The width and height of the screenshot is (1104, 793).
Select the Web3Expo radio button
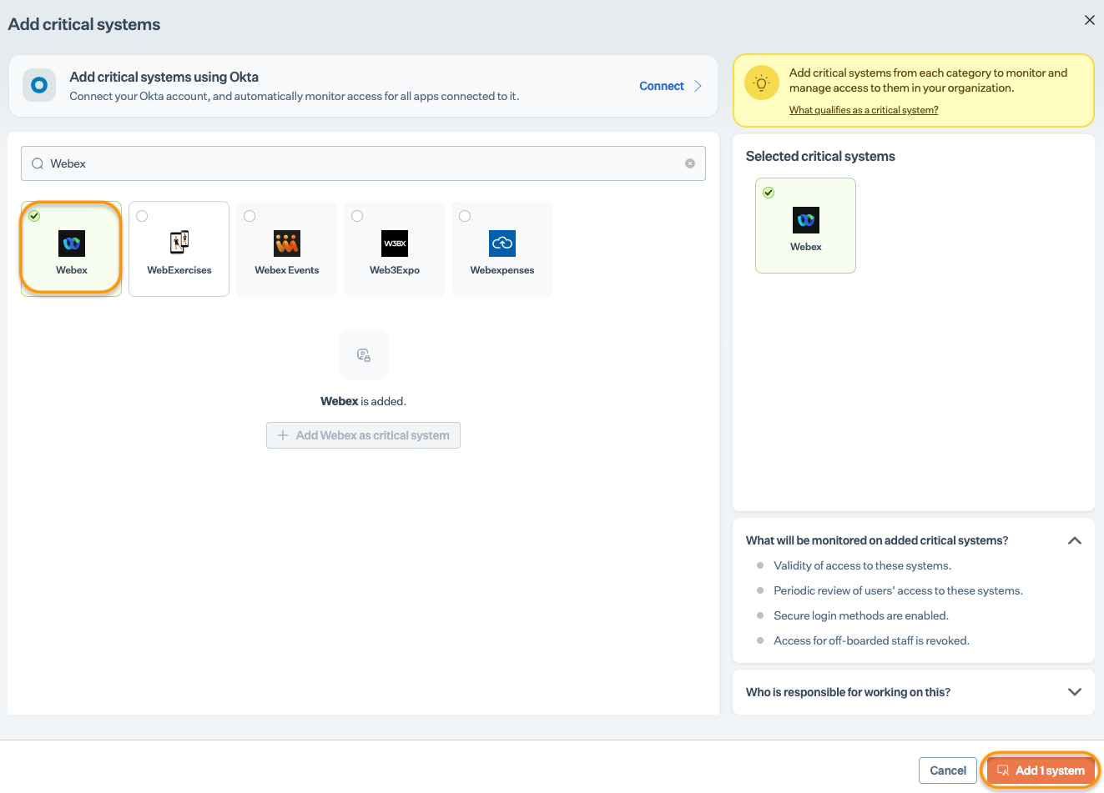click(357, 216)
